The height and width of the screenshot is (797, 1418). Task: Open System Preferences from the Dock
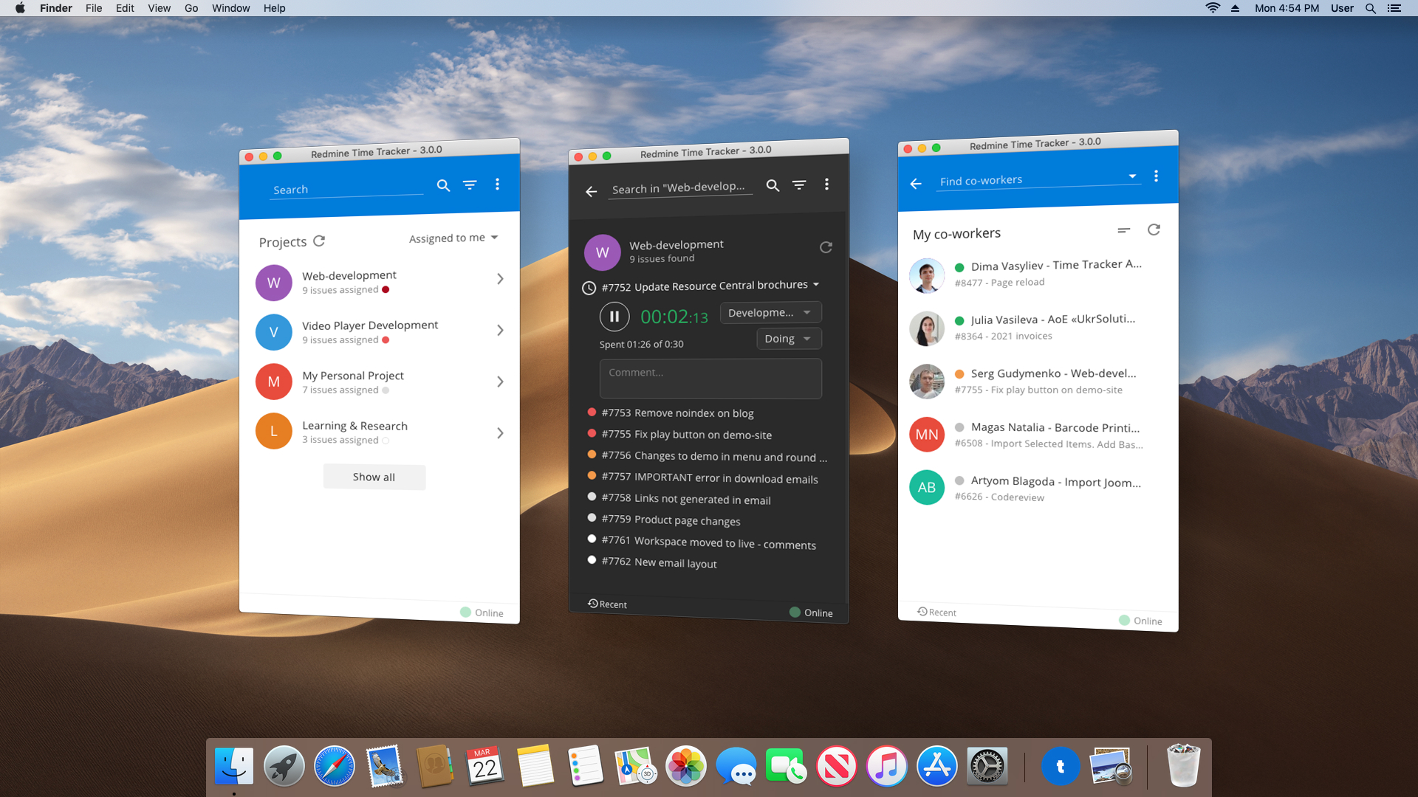point(987,766)
